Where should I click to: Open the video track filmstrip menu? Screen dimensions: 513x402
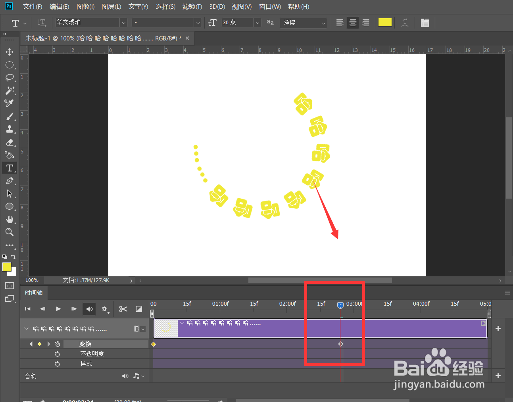pyautogui.click(x=139, y=329)
